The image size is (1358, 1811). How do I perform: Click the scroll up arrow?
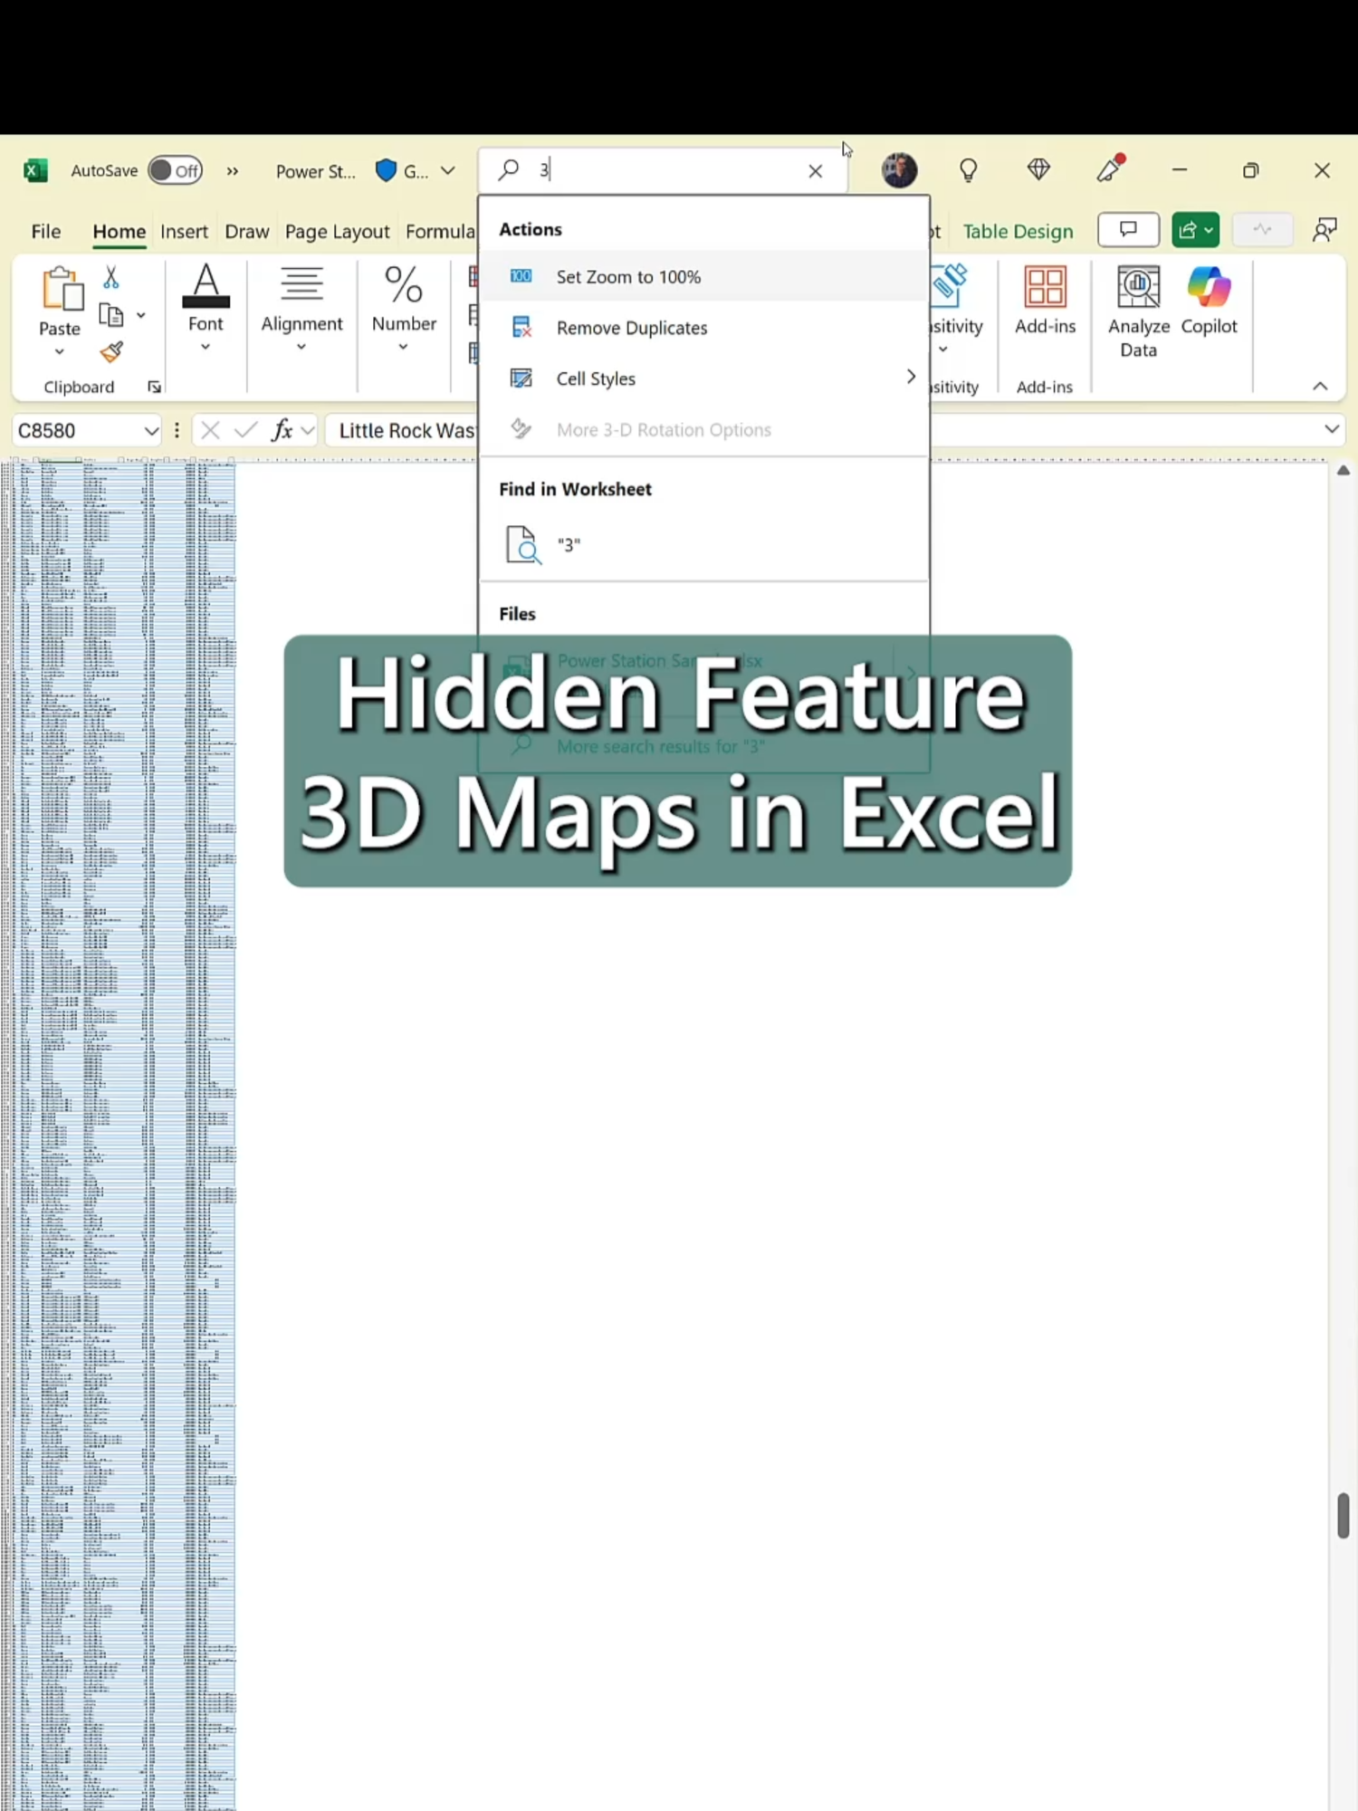point(1344,471)
